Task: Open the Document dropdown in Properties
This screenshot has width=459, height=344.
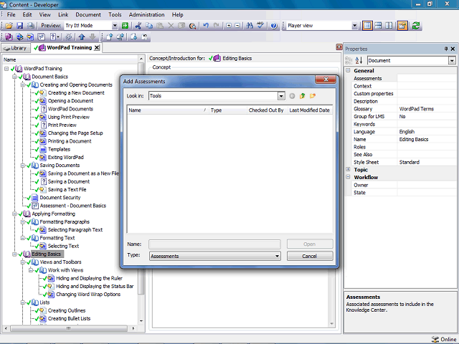Action: pos(452,60)
